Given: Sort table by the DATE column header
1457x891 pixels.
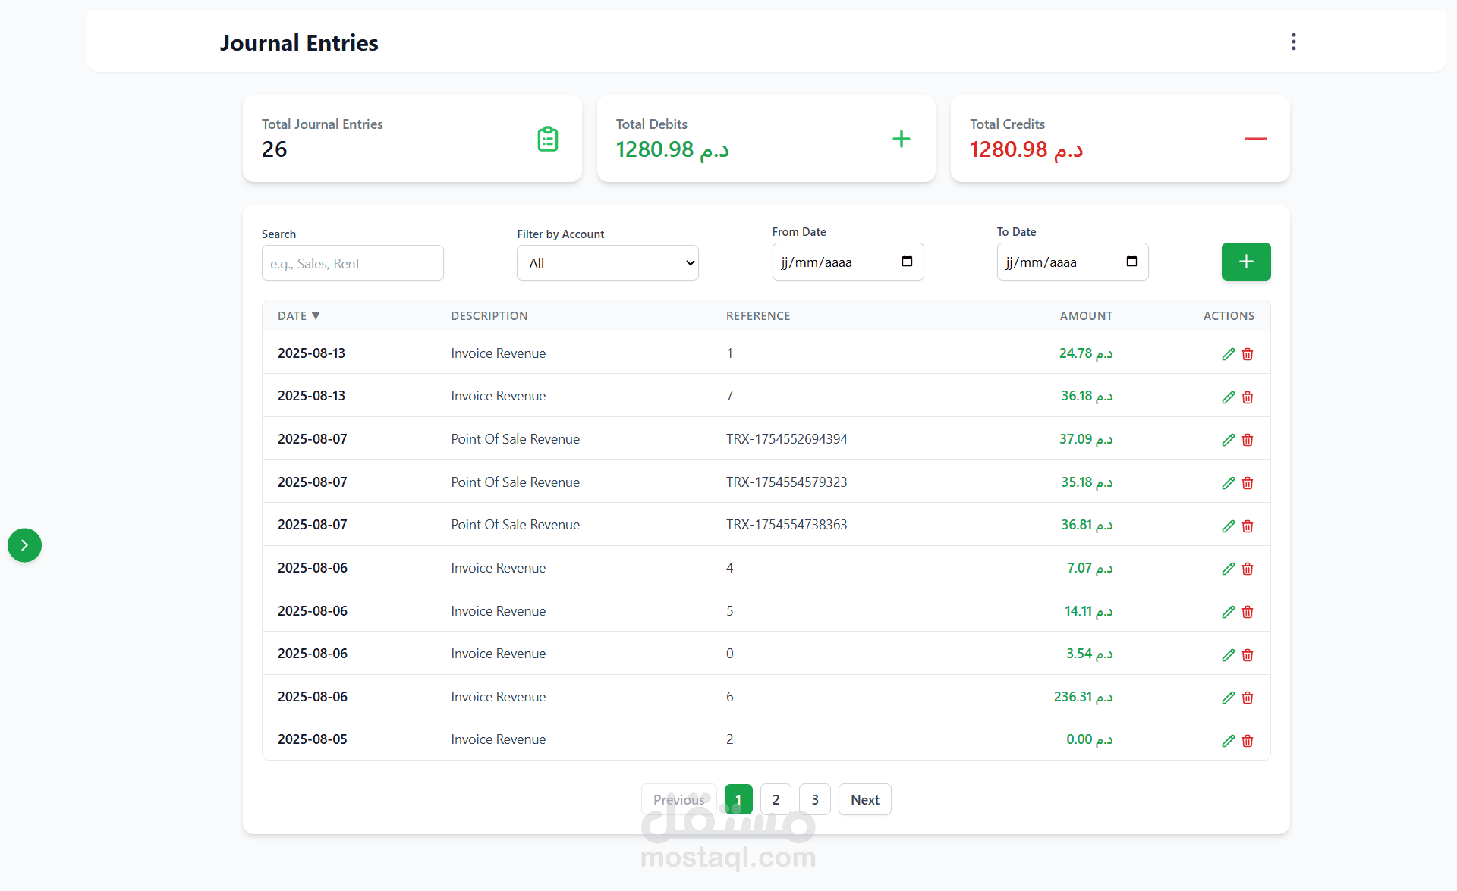Looking at the screenshot, I should (x=298, y=315).
